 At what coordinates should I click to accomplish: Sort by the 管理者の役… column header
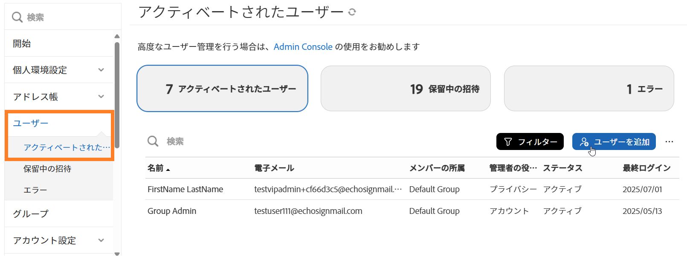(x=513, y=168)
